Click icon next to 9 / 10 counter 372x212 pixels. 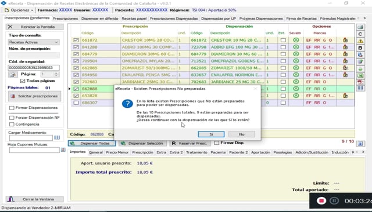pyautogui.click(x=360, y=144)
